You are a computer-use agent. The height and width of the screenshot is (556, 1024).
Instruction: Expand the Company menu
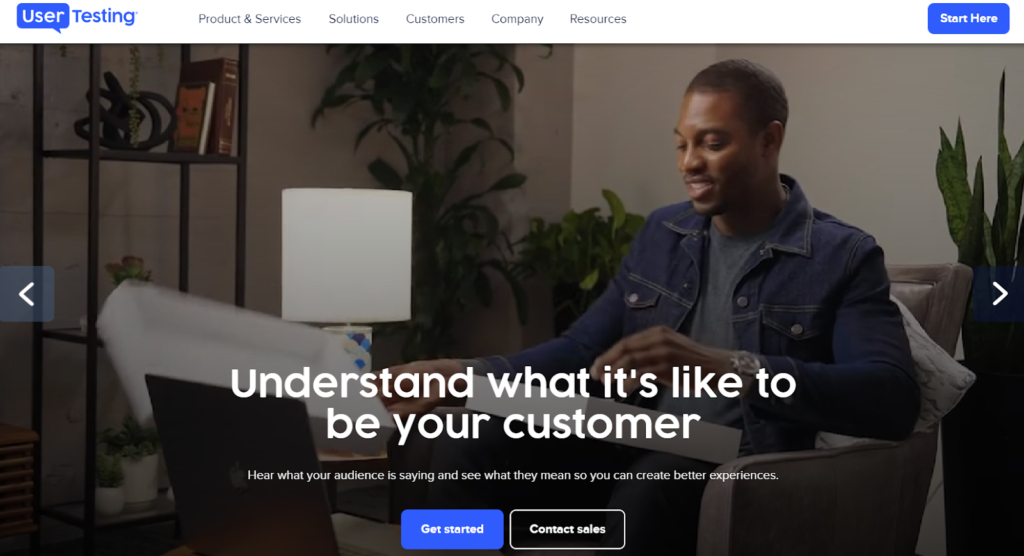pyautogui.click(x=517, y=19)
